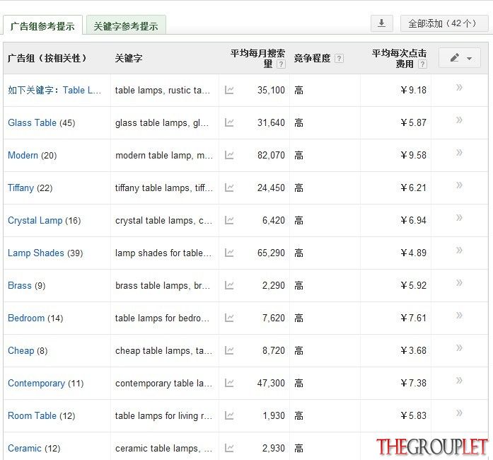Open the Tiffany ad group link

tap(21, 188)
